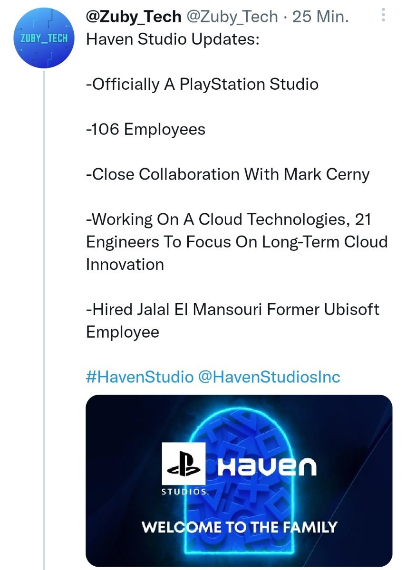
Task: Click the Haven Studio Updates heading line
Action: tap(173, 39)
